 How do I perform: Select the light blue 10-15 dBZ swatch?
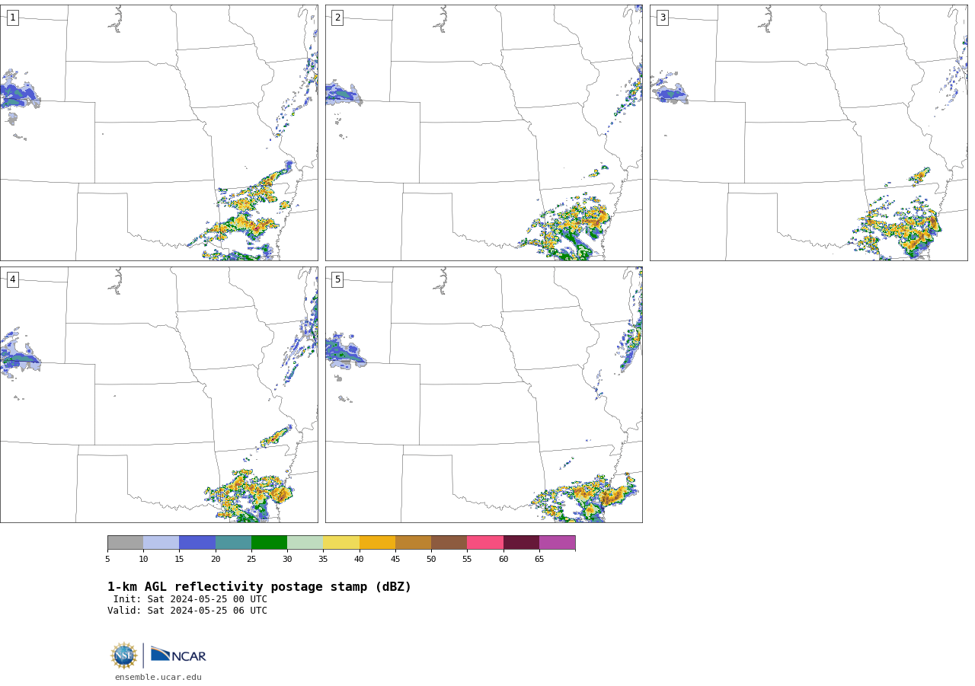click(x=161, y=542)
